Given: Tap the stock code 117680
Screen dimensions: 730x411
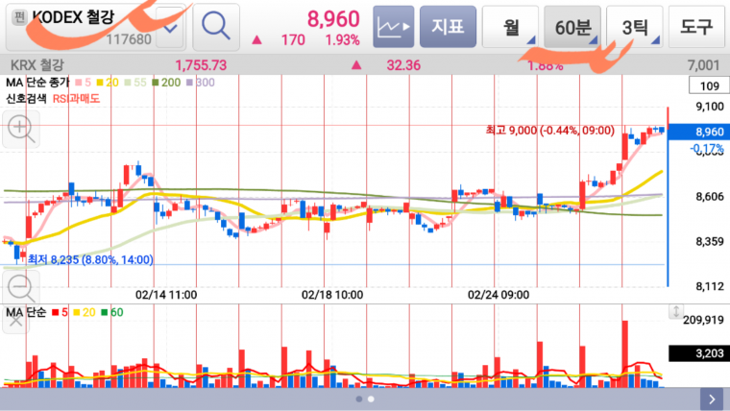Looking at the screenshot, I should click(129, 39).
